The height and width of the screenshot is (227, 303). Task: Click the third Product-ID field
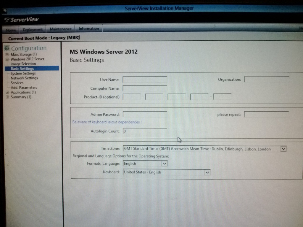(177, 96)
